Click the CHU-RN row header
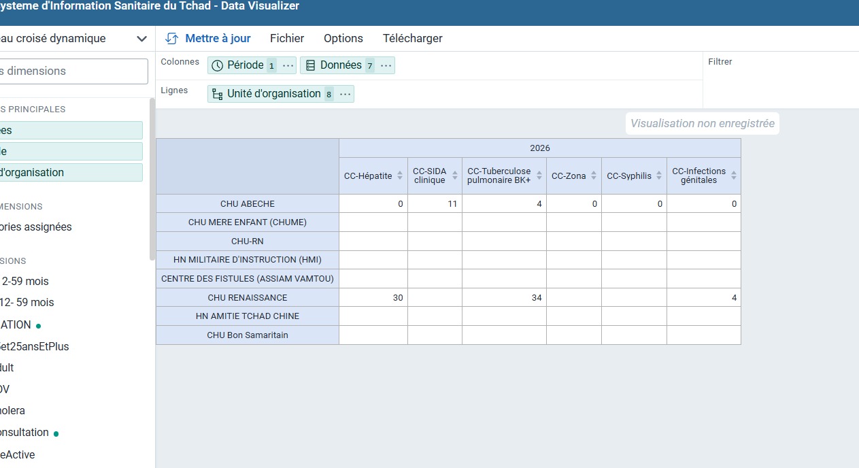 (248, 241)
